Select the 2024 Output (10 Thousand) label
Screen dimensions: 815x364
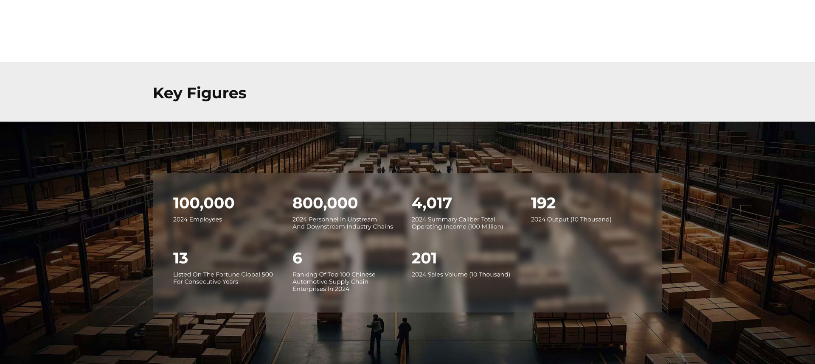tap(571, 220)
